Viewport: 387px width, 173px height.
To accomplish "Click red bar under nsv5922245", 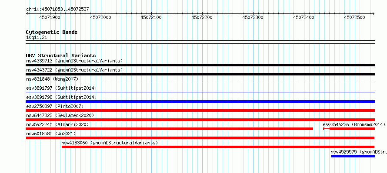I will 169,129.
